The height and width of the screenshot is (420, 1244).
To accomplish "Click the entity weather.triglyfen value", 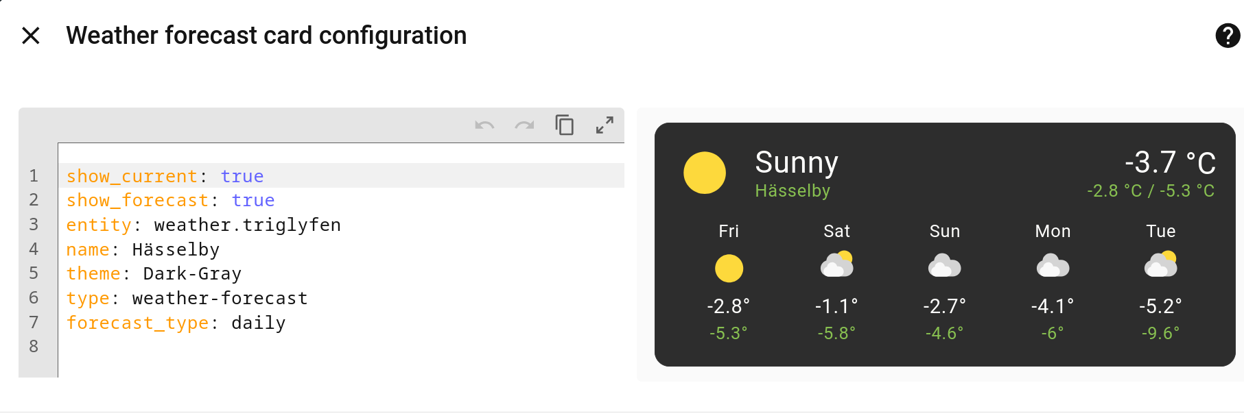I will click(247, 225).
